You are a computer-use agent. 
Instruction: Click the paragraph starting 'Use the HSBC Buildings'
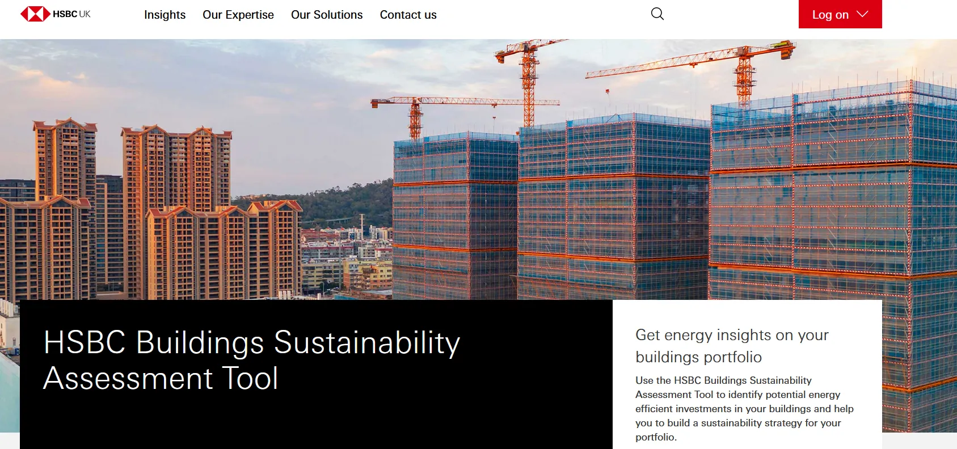click(744, 408)
